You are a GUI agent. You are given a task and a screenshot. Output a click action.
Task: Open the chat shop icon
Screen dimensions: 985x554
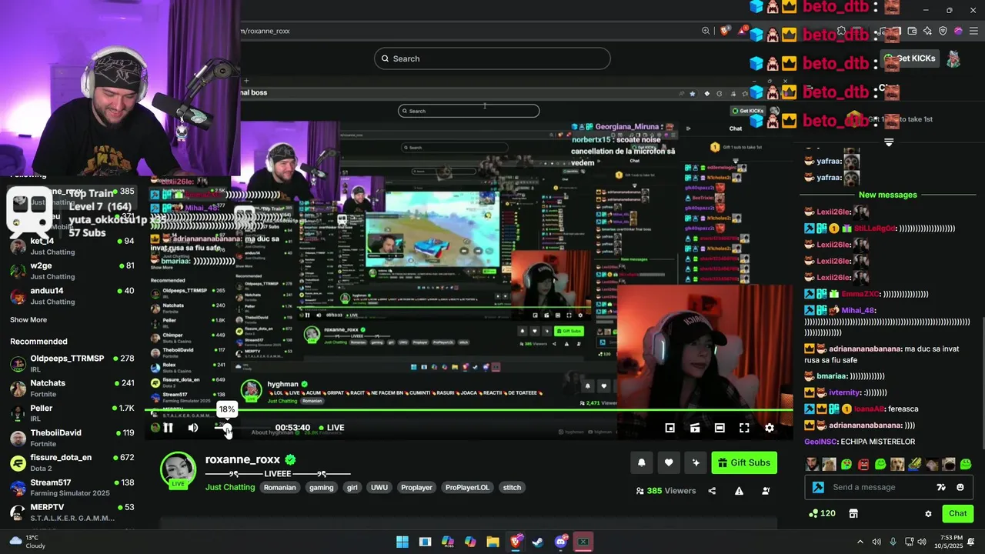click(853, 513)
